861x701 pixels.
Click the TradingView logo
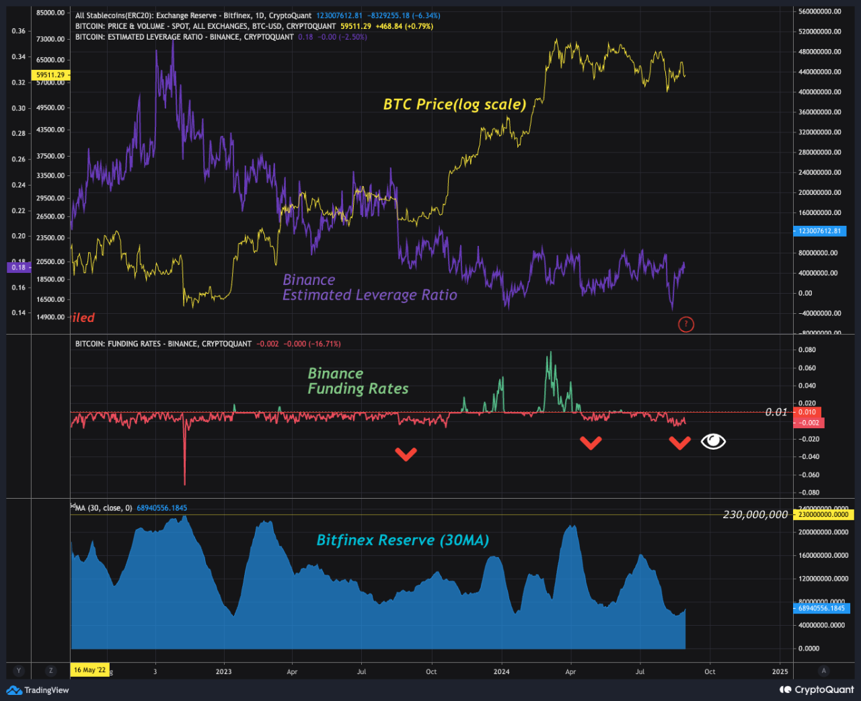click(38, 690)
